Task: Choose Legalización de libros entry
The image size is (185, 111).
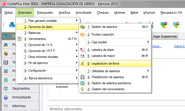Action: coord(115,63)
